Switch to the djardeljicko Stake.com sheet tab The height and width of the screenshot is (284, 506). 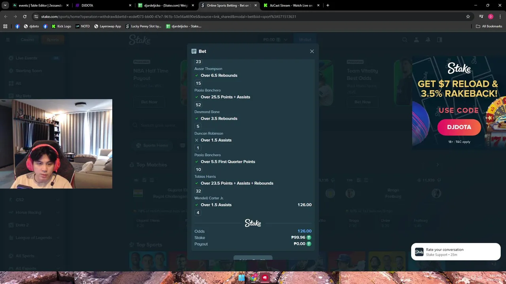tap(166, 6)
